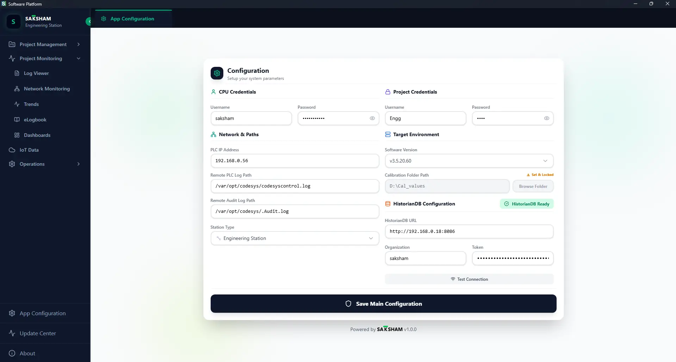Click the HistorianDB Ready status badge
Viewport: 676px width, 362px height.
pyautogui.click(x=526, y=204)
